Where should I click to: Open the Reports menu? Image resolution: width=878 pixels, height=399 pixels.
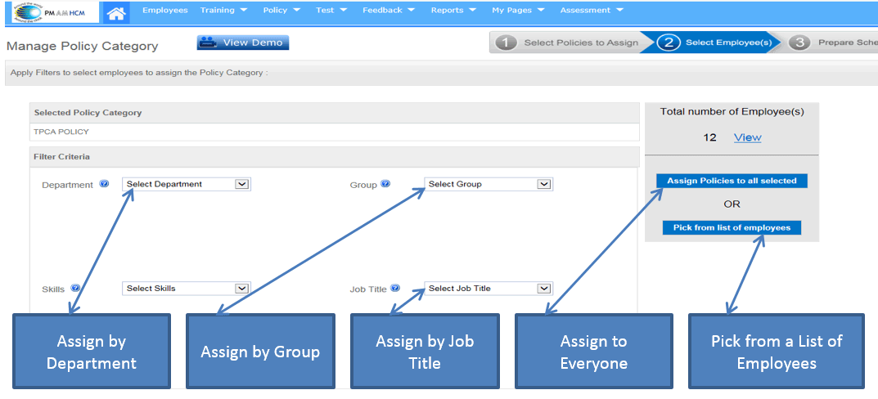coord(454,11)
